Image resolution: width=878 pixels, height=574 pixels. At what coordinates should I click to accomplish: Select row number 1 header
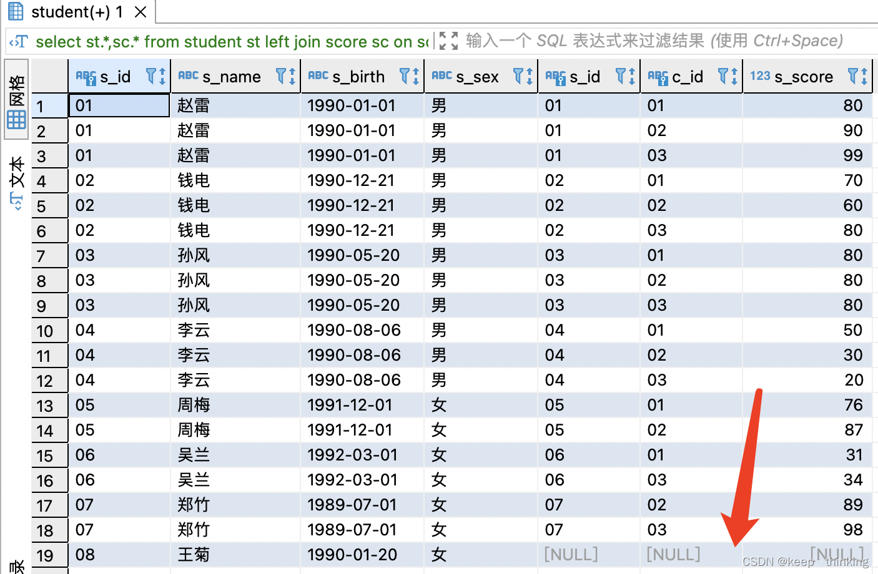[x=49, y=105]
